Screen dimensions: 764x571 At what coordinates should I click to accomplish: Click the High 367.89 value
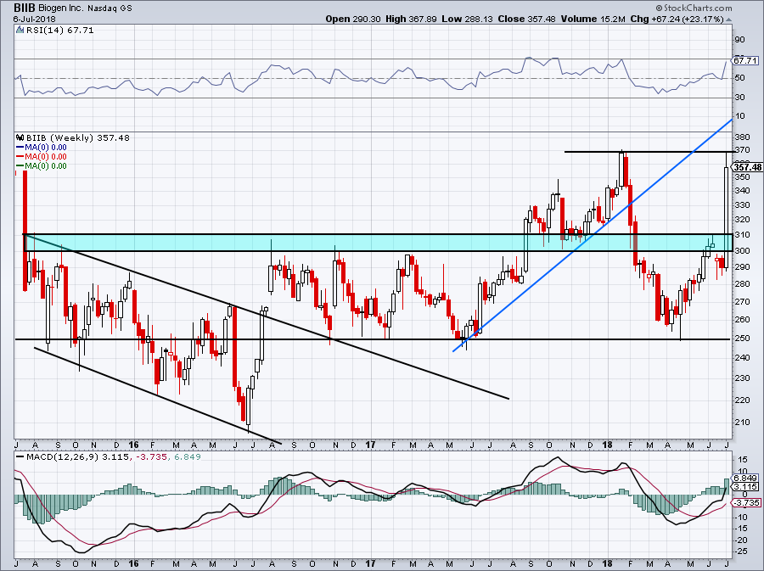410,19
